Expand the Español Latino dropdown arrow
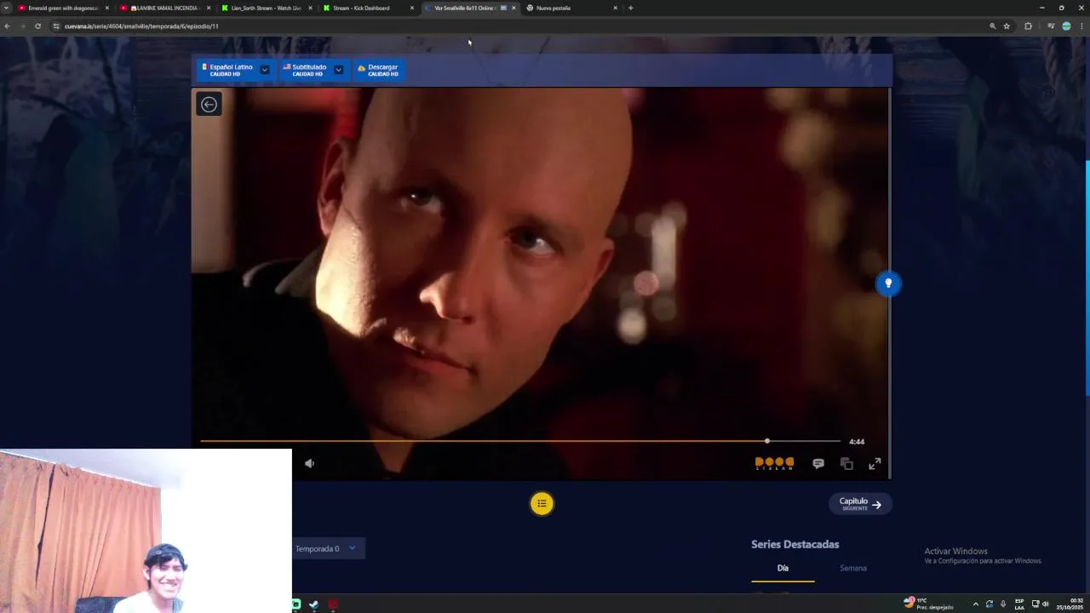This screenshot has width=1090, height=613. tap(265, 70)
